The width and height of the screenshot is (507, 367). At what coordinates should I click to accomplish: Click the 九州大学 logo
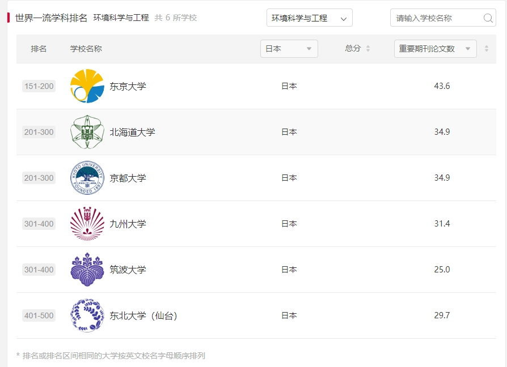(x=87, y=224)
